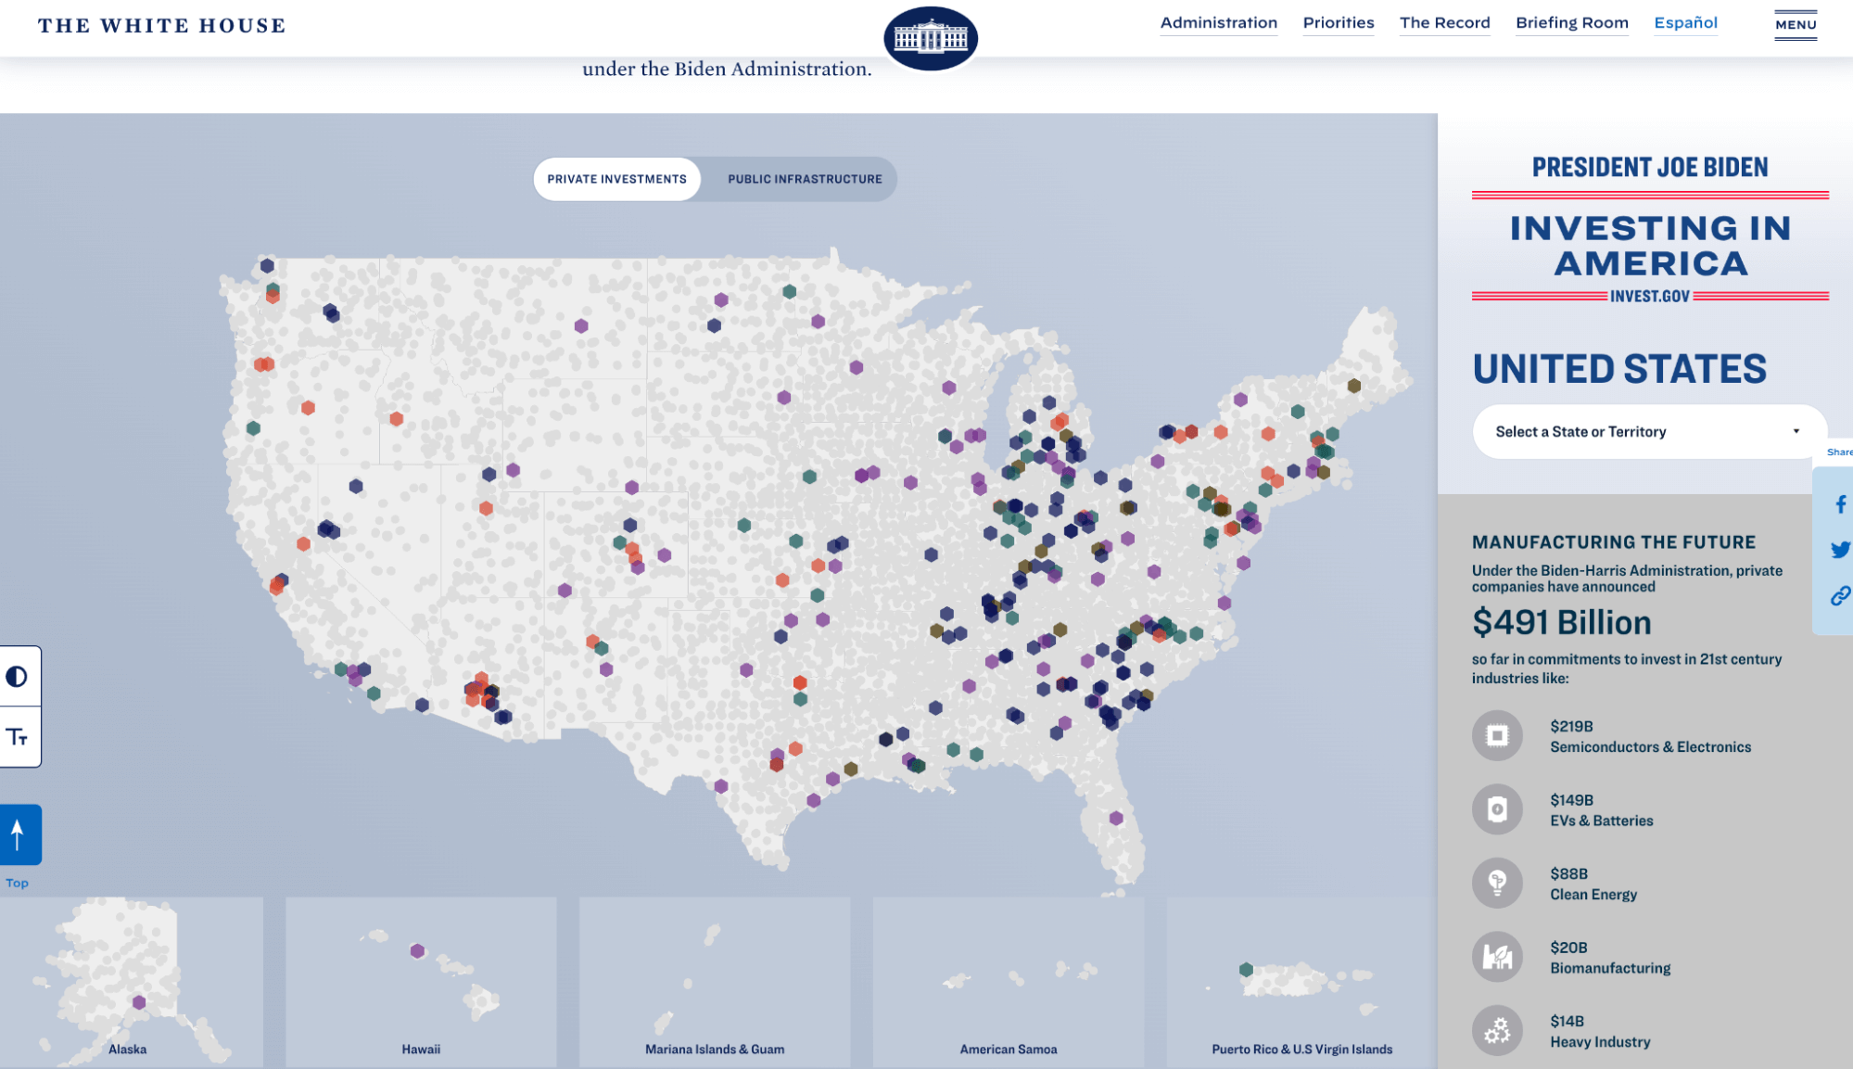Open the MENU panel
Screen dimensions: 1853x1069
click(1795, 25)
